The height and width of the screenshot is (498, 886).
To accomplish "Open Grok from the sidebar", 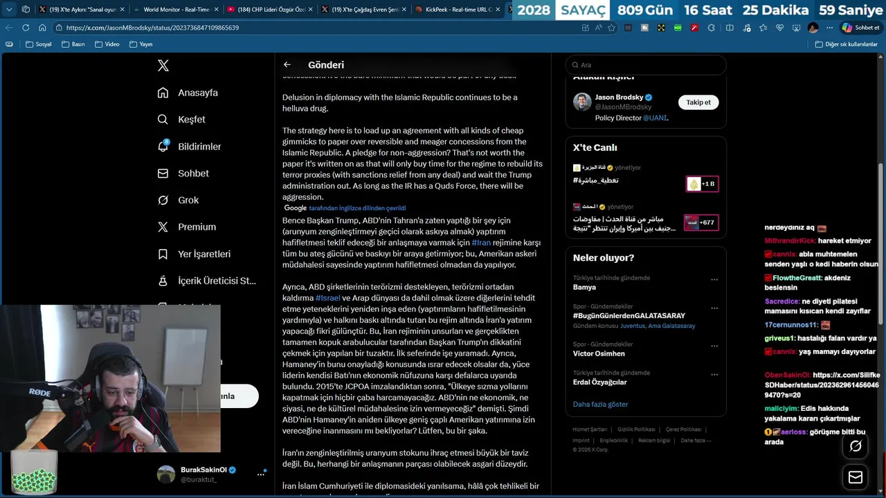I will pos(179,200).
